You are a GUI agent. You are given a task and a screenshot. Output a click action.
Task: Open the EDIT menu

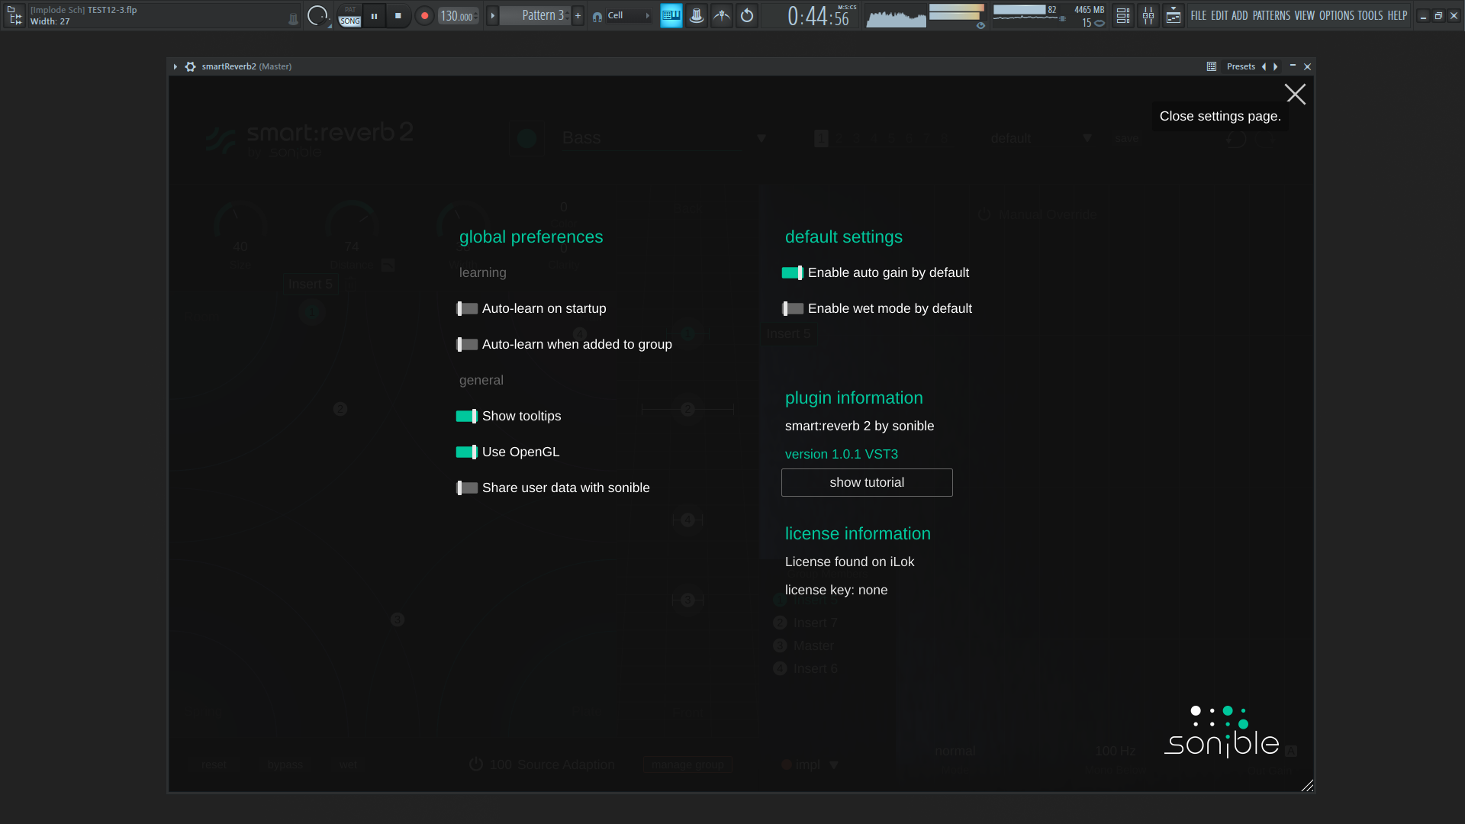click(1219, 15)
